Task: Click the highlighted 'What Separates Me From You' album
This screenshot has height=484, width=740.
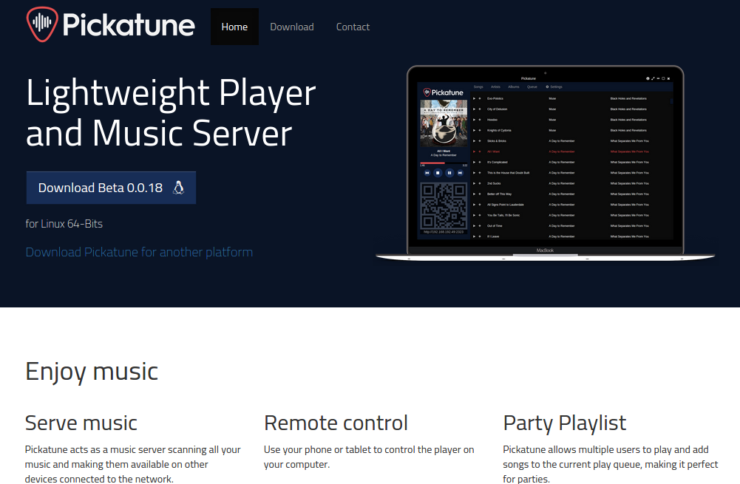Action: pos(630,151)
